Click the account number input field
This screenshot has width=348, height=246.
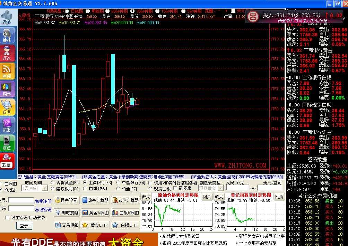(x=21, y=200)
